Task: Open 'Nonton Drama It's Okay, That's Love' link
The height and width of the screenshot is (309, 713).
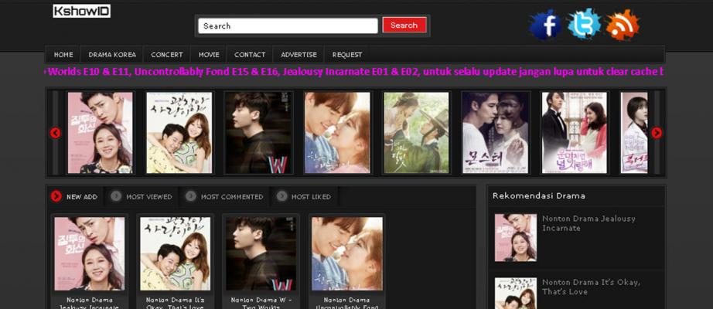Action: point(591,287)
